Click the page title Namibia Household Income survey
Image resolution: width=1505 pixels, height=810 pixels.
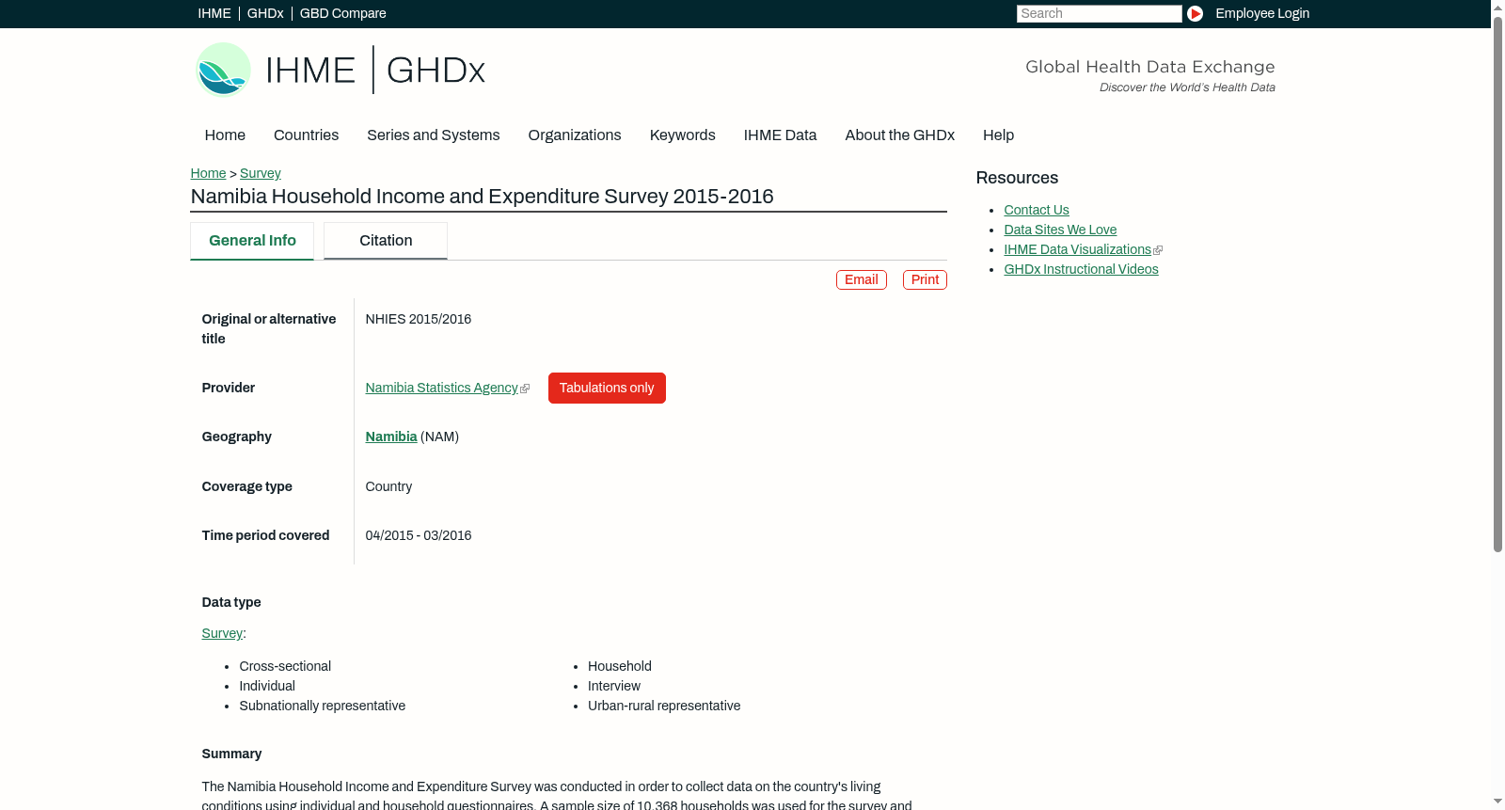482,197
